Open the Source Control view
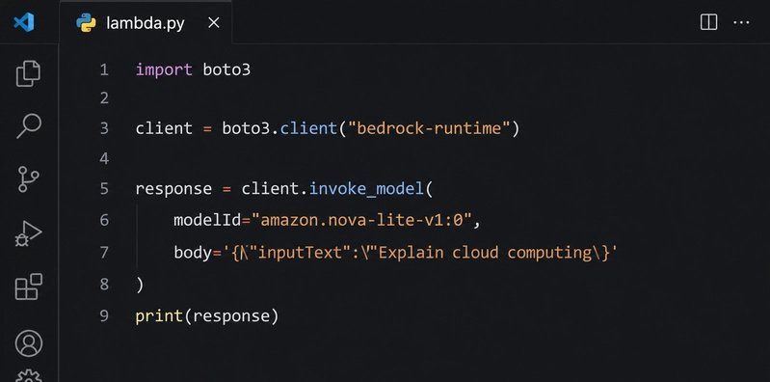 [x=29, y=179]
